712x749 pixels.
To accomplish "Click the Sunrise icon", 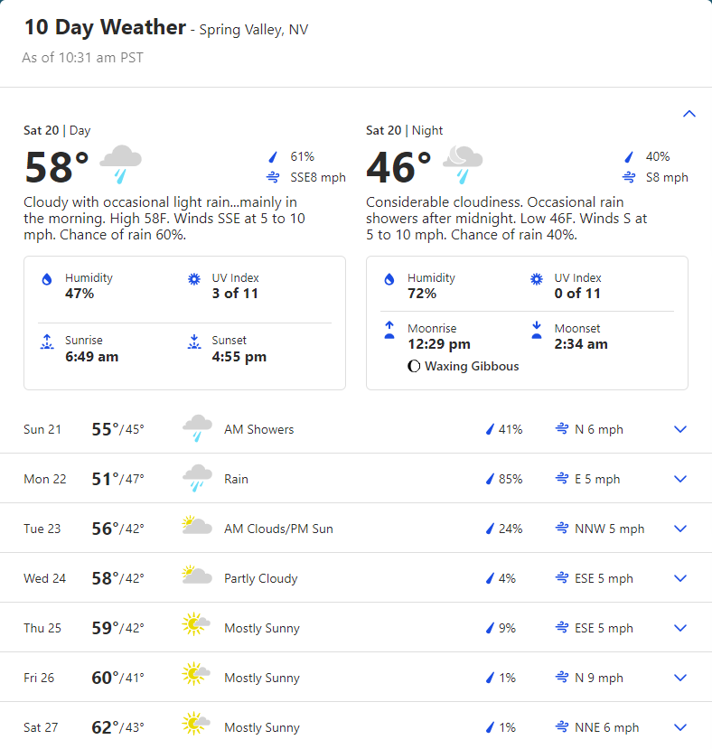I will coord(47,342).
